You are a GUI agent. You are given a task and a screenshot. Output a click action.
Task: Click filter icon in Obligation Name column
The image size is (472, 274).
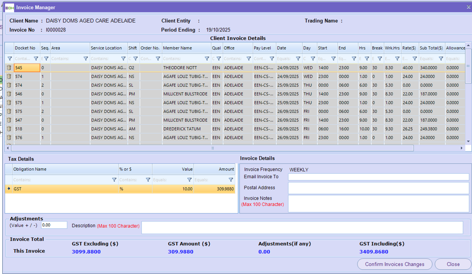point(114,180)
